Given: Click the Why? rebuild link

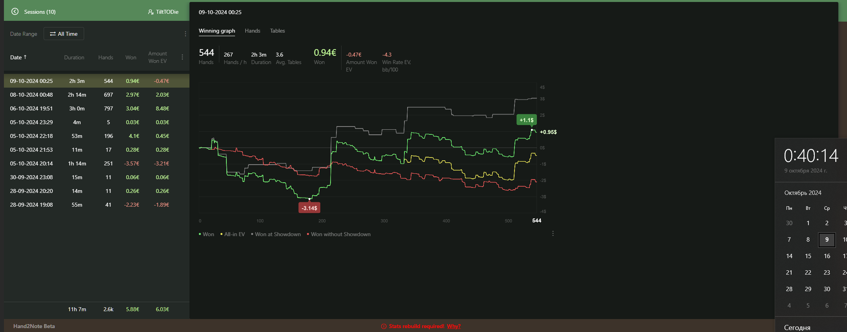Looking at the screenshot, I should [x=454, y=326].
